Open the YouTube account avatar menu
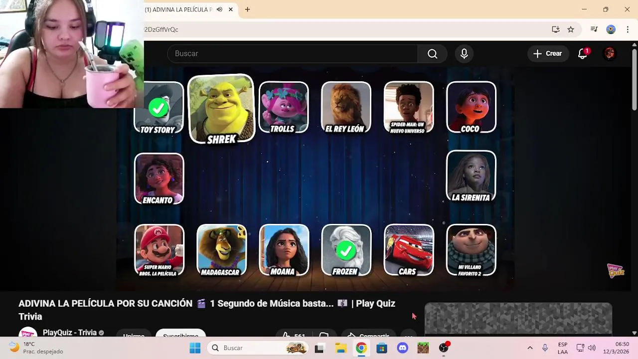Screen dimensions: 638x359 click(609, 54)
